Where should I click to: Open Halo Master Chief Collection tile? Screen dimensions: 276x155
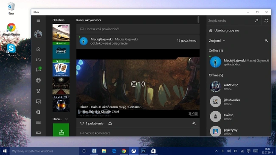(61, 104)
